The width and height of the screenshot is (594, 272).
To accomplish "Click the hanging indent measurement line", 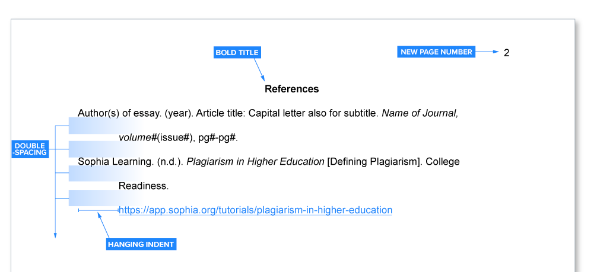I will pos(99,210).
